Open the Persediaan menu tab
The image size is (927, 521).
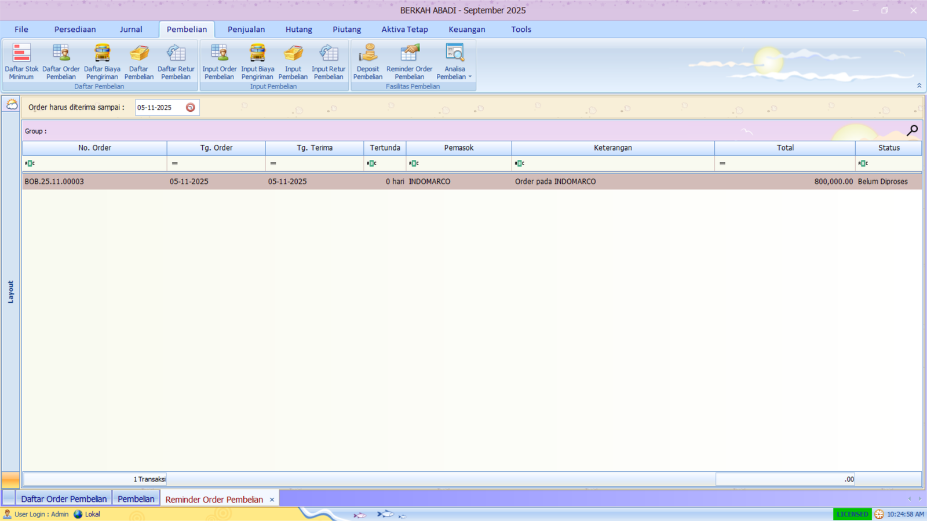[75, 30]
